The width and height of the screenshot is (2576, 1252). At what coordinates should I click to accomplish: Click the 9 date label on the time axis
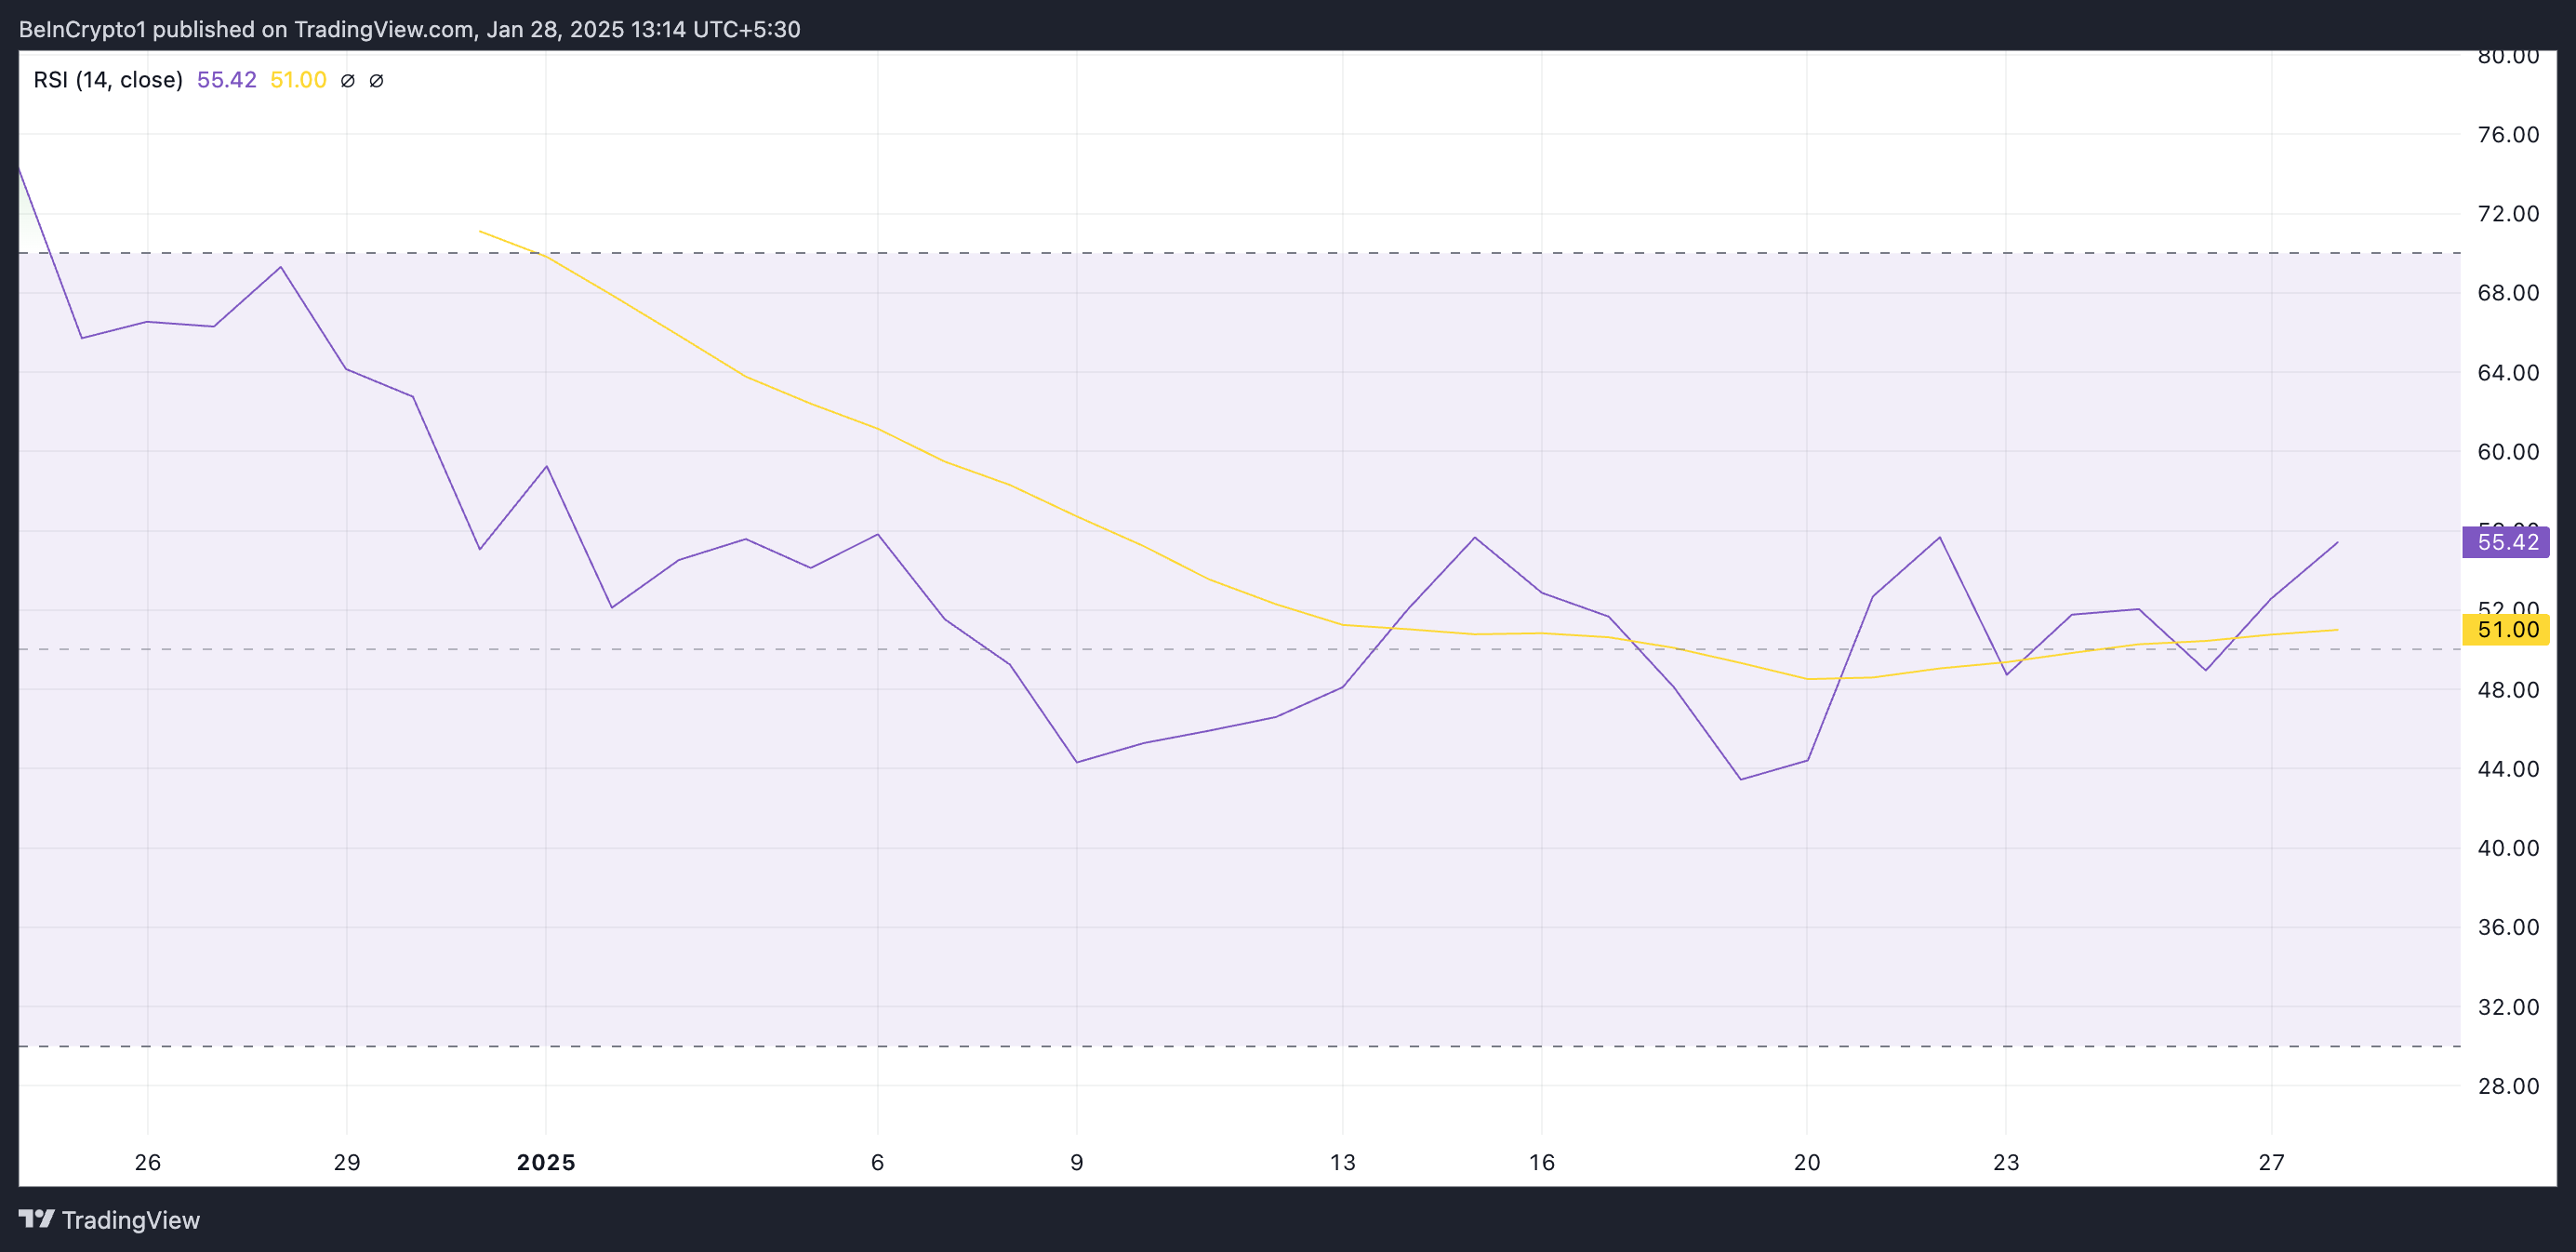(x=1076, y=1162)
